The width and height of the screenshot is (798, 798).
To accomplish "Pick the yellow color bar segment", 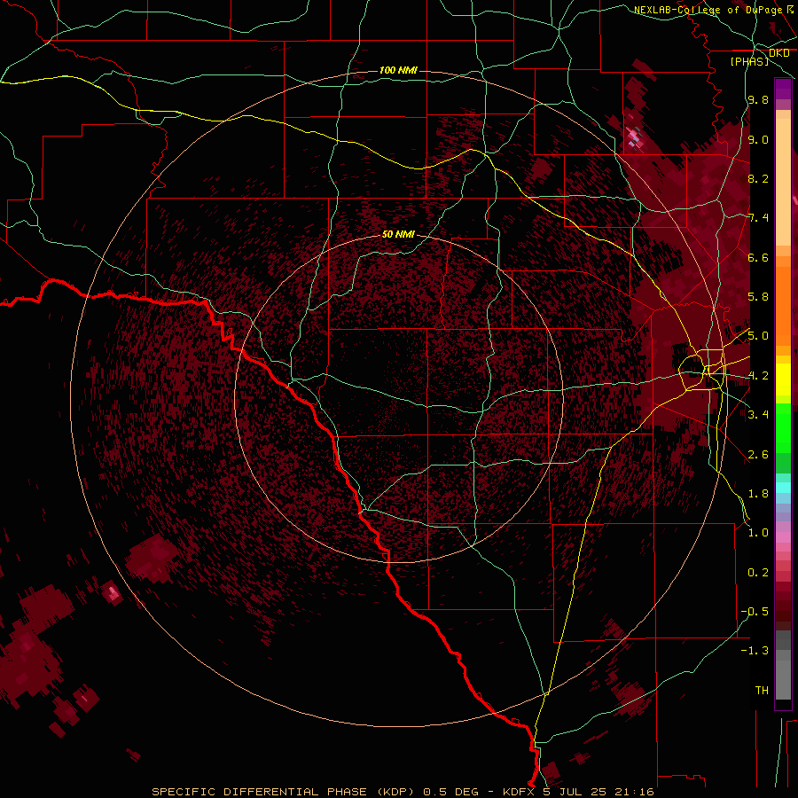I will point(783,379).
